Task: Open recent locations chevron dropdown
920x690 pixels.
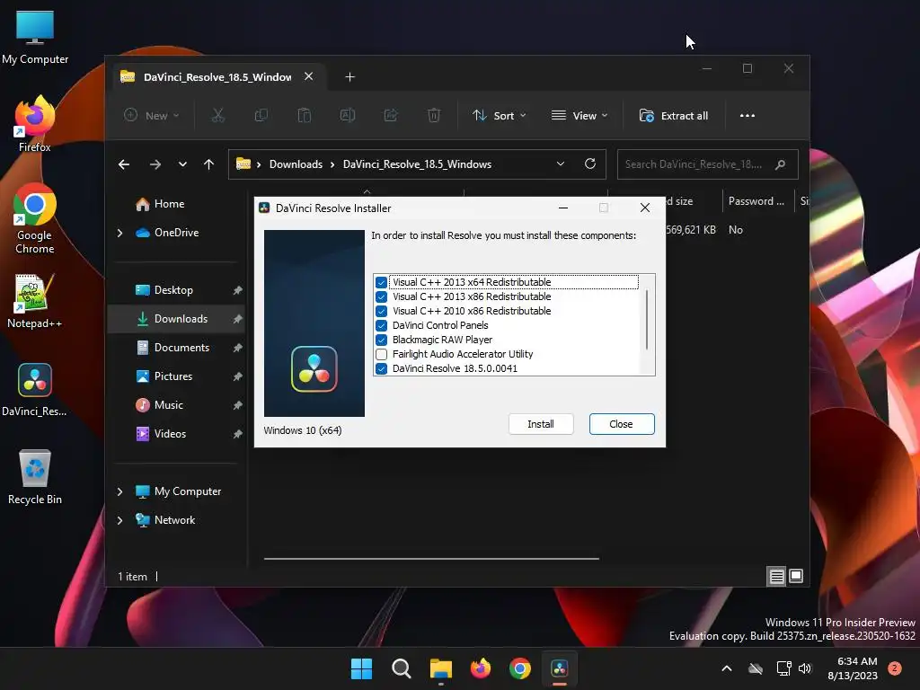Action: pyautogui.click(x=182, y=164)
